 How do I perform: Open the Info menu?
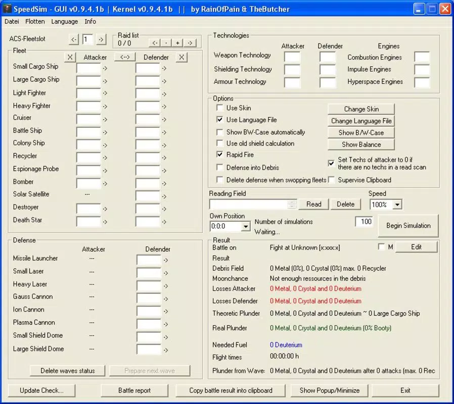tap(90, 21)
